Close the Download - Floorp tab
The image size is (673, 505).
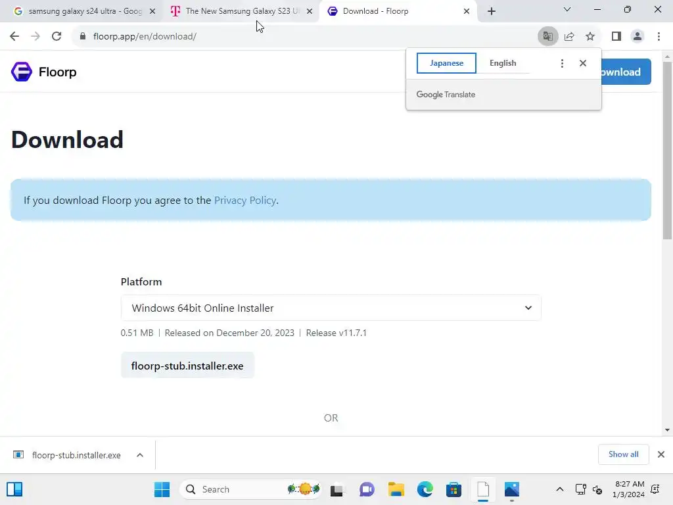pos(466,11)
